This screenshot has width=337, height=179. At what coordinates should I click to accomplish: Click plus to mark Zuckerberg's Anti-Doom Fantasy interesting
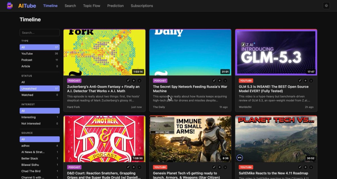pyautogui.click(x=134, y=81)
